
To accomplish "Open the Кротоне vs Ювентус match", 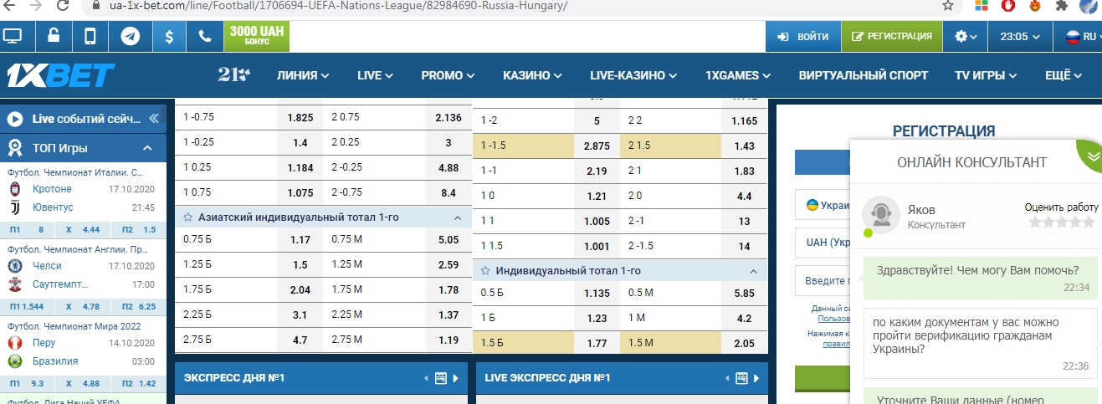I will point(82,198).
